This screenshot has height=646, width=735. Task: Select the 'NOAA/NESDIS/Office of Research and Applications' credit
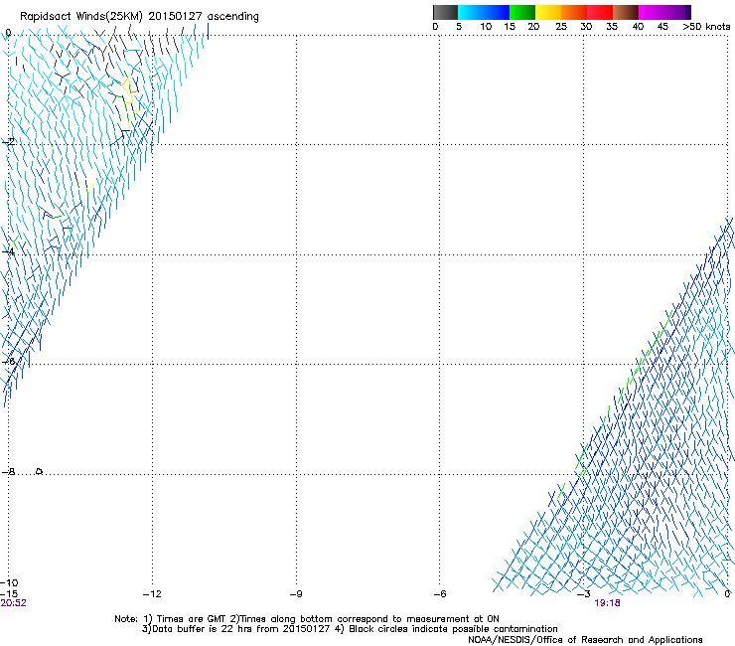coord(585,640)
